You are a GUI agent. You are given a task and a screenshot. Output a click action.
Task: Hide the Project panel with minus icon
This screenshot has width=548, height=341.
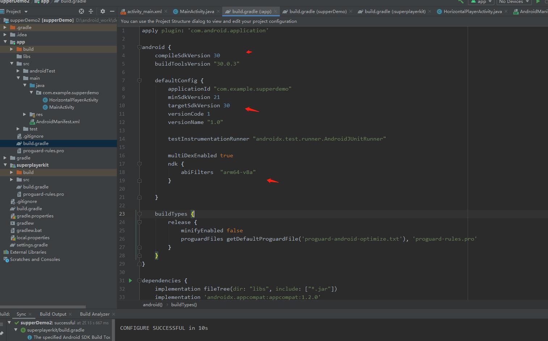112,11
